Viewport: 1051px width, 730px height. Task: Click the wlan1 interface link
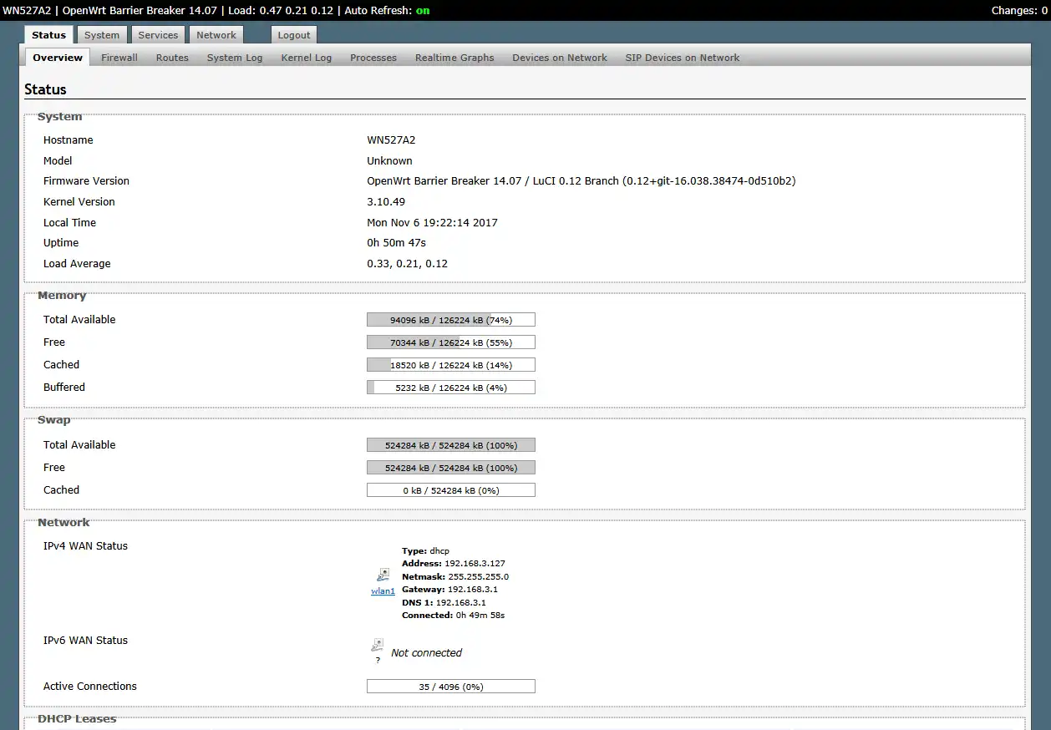click(383, 591)
